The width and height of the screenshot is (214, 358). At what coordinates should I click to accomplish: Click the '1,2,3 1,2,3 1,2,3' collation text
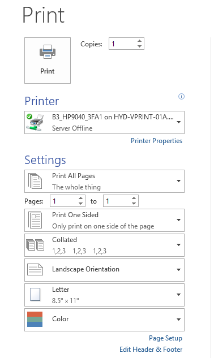coord(79,251)
